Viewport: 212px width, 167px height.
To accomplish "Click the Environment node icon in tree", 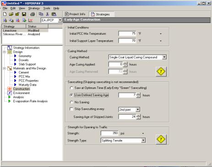I will [10, 93].
